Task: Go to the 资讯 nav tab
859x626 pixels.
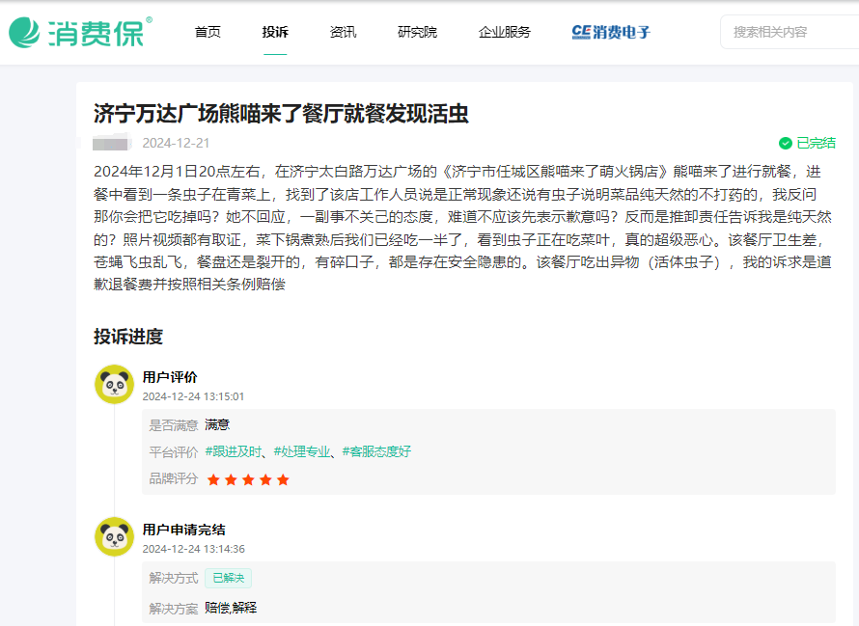Action: tap(343, 33)
